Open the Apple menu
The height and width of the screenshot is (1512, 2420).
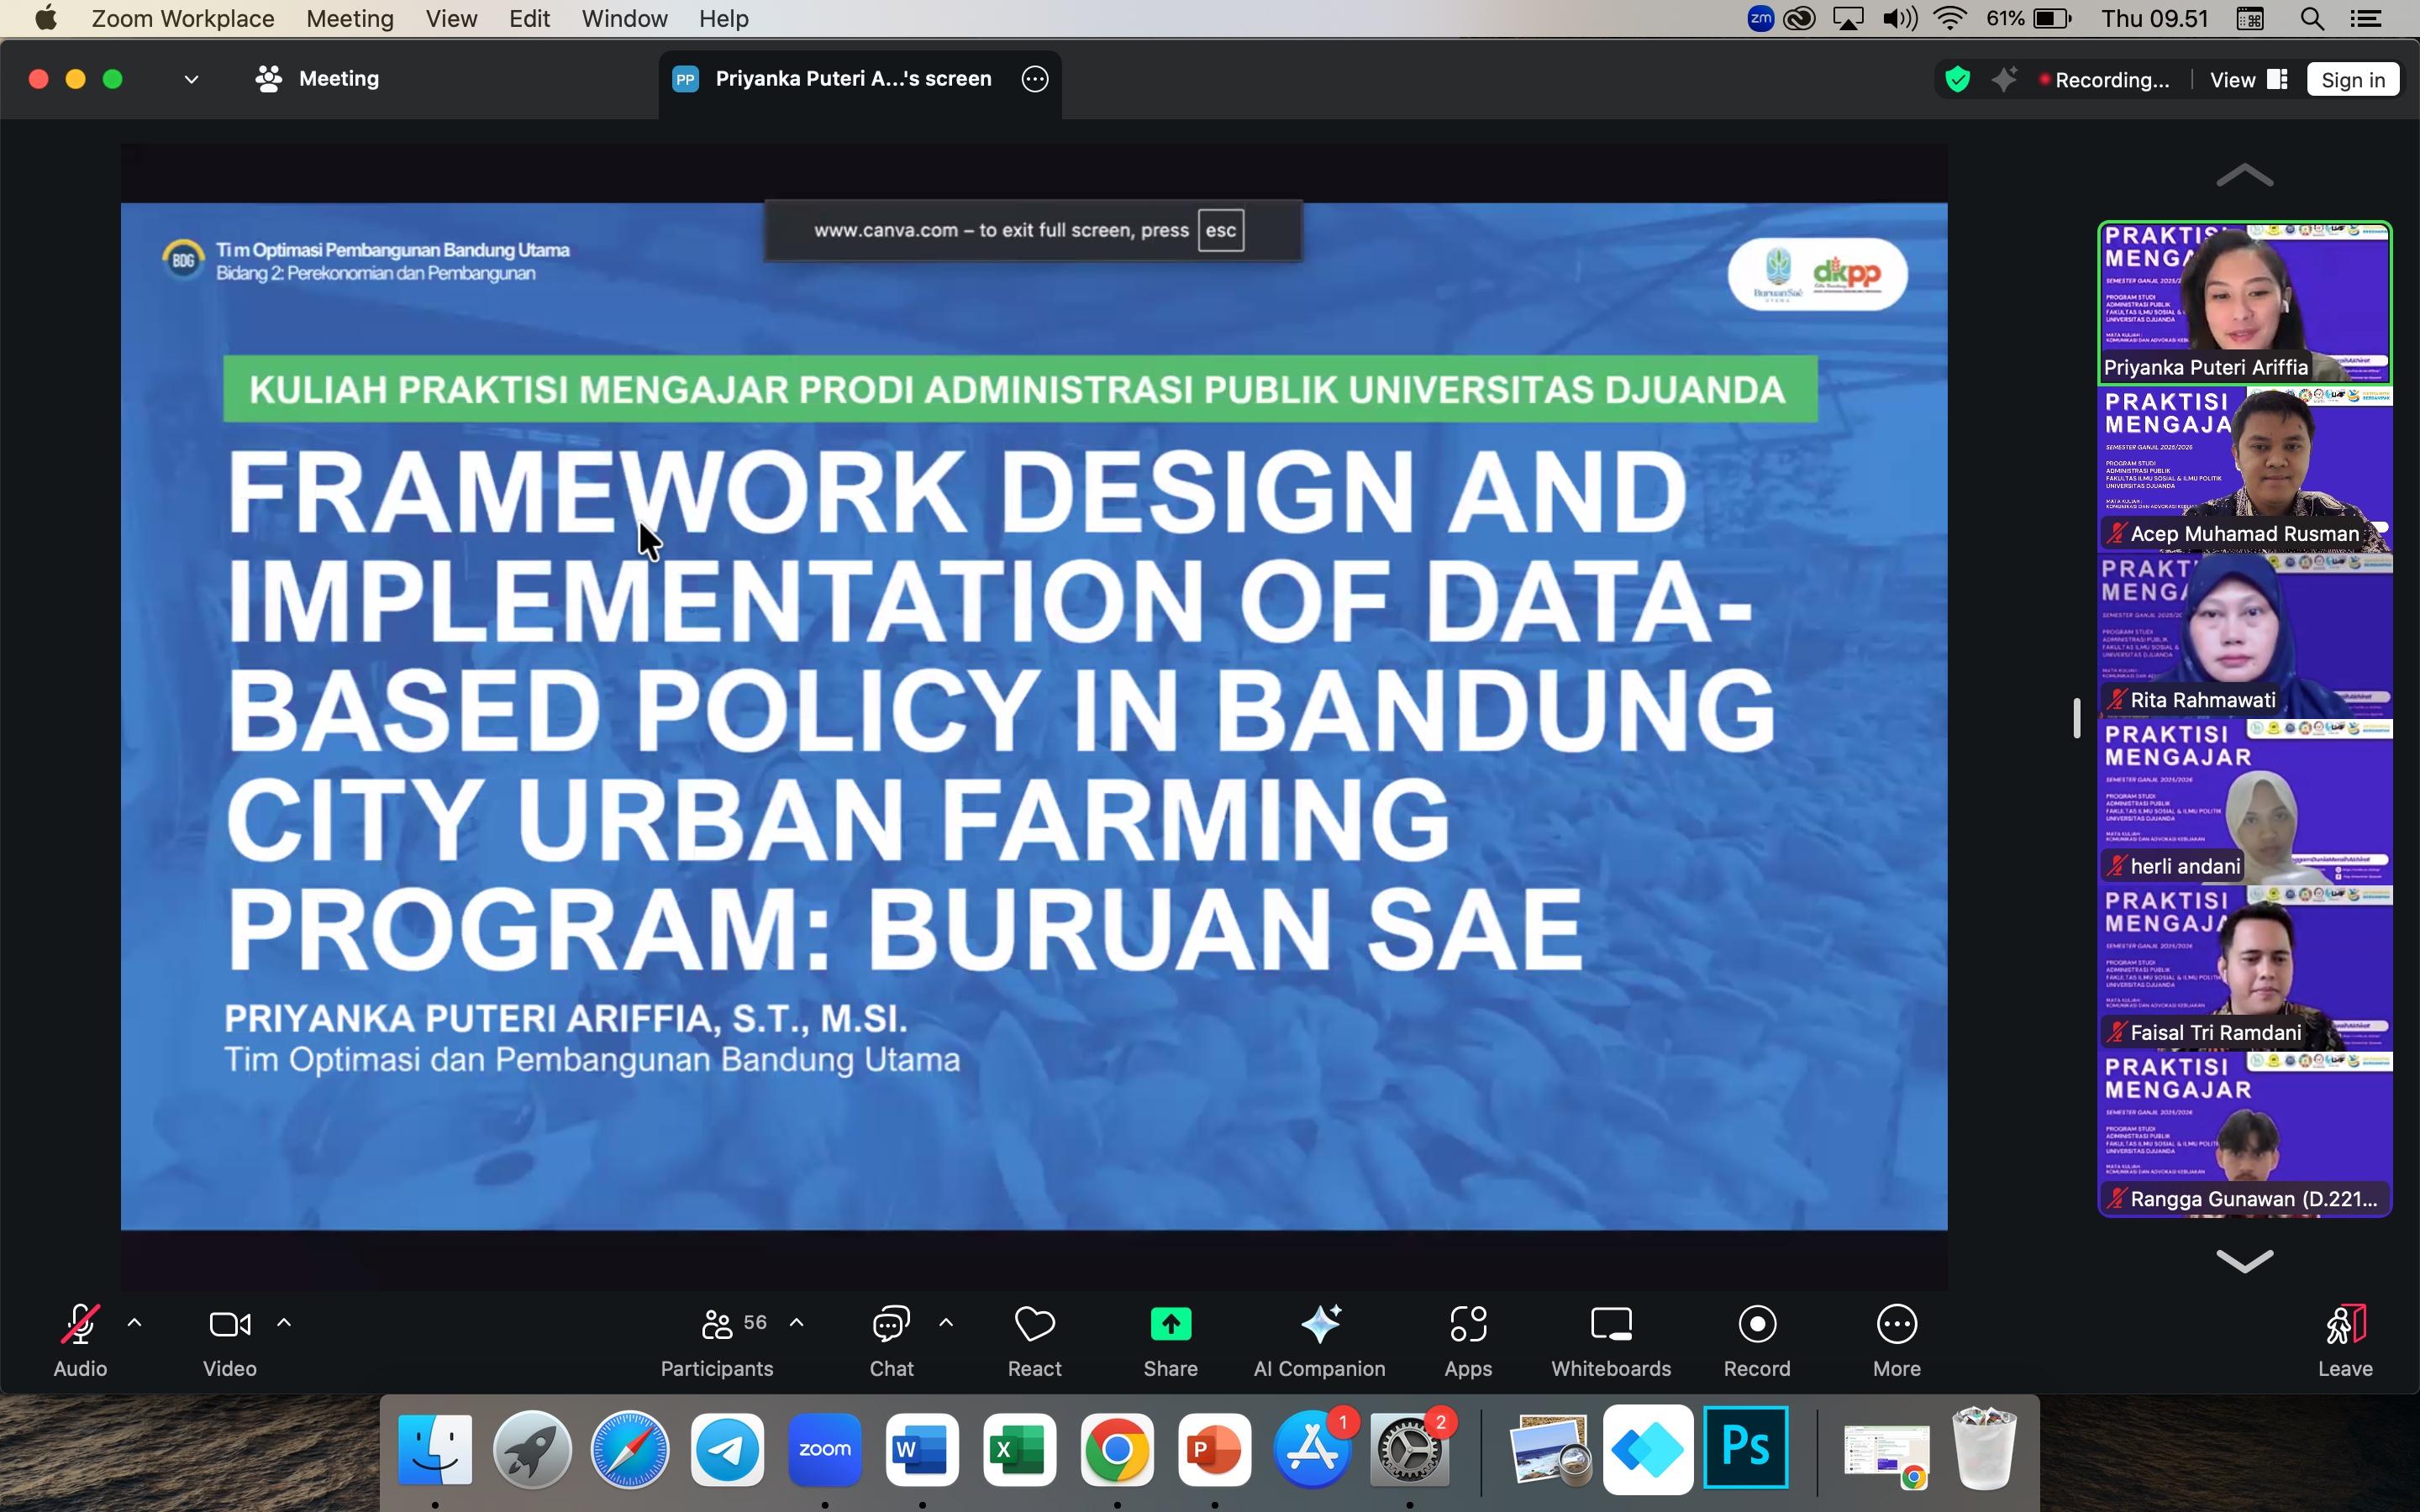pyautogui.click(x=46, y=19)
